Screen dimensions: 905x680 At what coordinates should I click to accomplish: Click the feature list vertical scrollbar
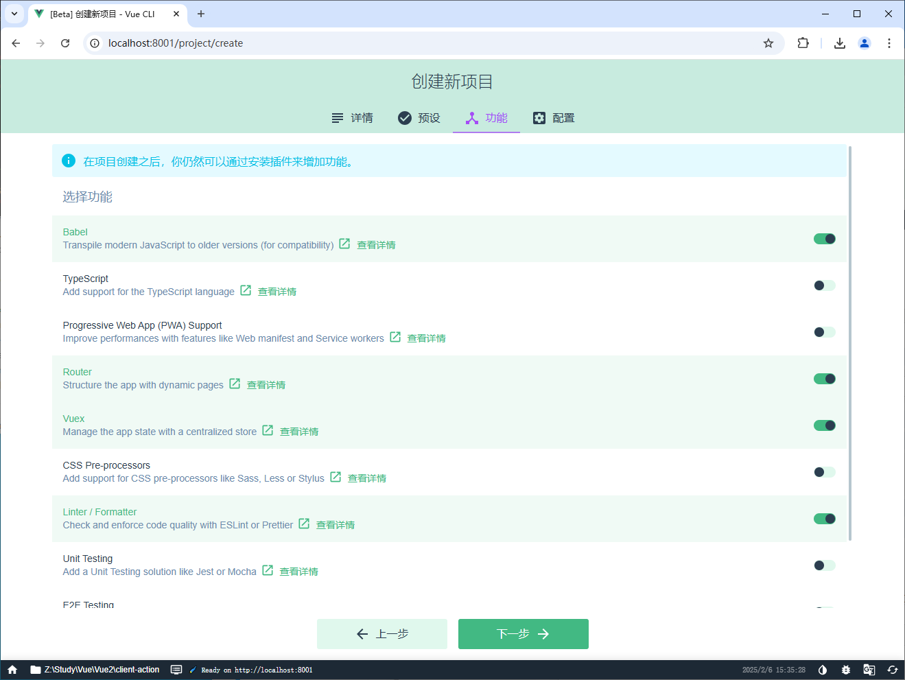tap(850, 343)
